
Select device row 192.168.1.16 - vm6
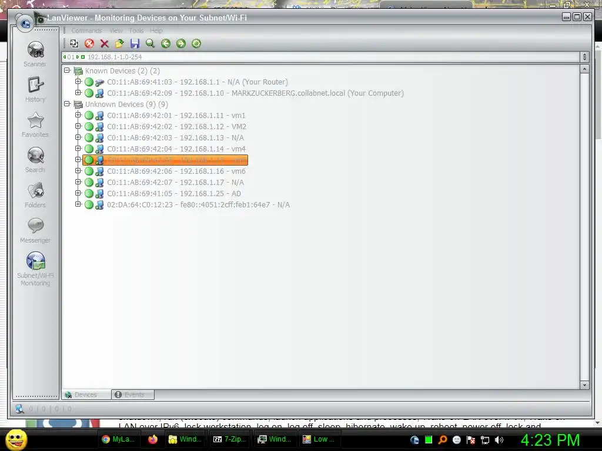[x=176, y=171]
